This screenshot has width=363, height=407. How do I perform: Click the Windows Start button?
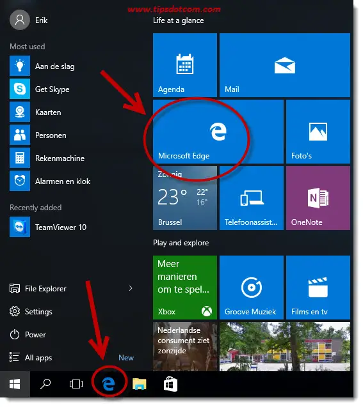(x=15, y=384)
